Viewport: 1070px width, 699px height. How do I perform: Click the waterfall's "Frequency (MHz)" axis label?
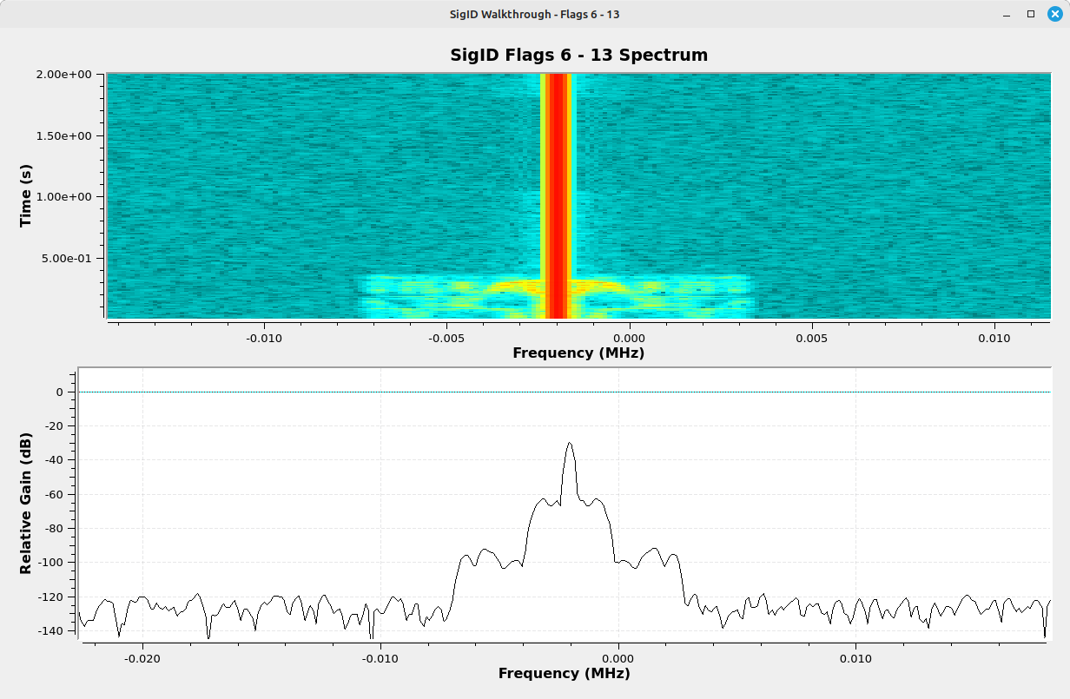(578, 353)
